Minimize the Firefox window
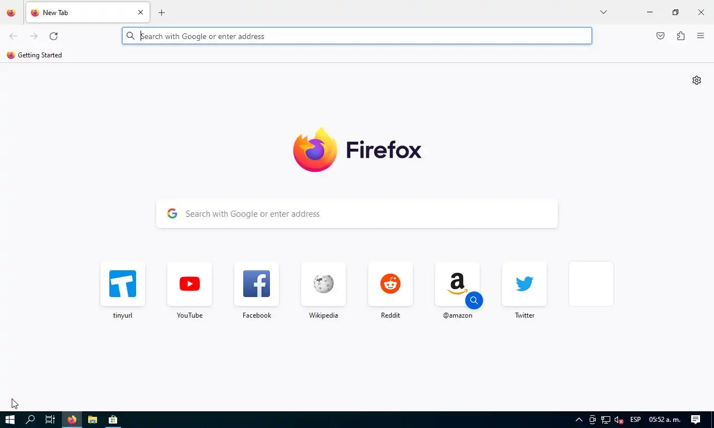Screen dimensions: 714x428 click(650, 12)
